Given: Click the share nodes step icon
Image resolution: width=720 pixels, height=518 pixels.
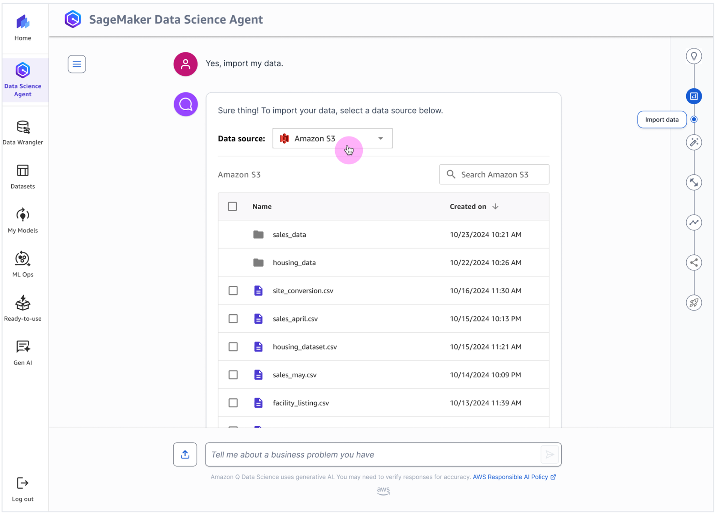Looking at the screenshot, I should 694,263.
